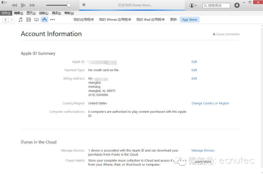Open the 我的 iPad 应用程序 tab
The width and height of the screenshot is (263, 174).
pos(151,20)
